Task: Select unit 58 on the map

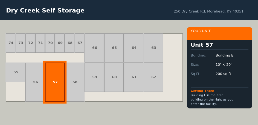Action: [x=75, y=82]
